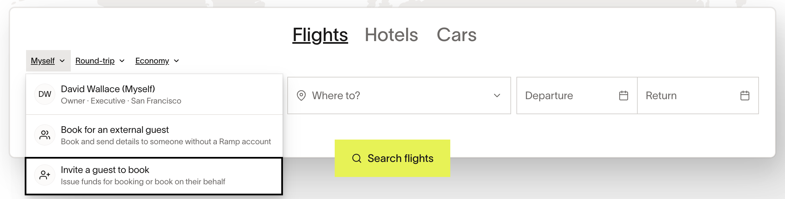The image size is (785, 199).
Task: Click the Return date field
Action: (x=698, y=95)
